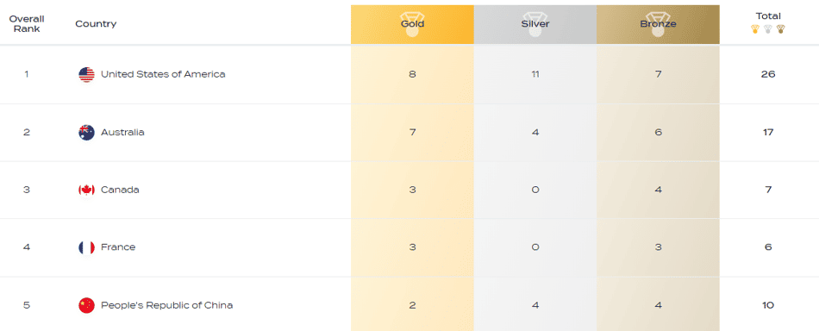Open the People's Republic of China link
The width and height of the screenshot is (819, 331).
pos(166,305)
